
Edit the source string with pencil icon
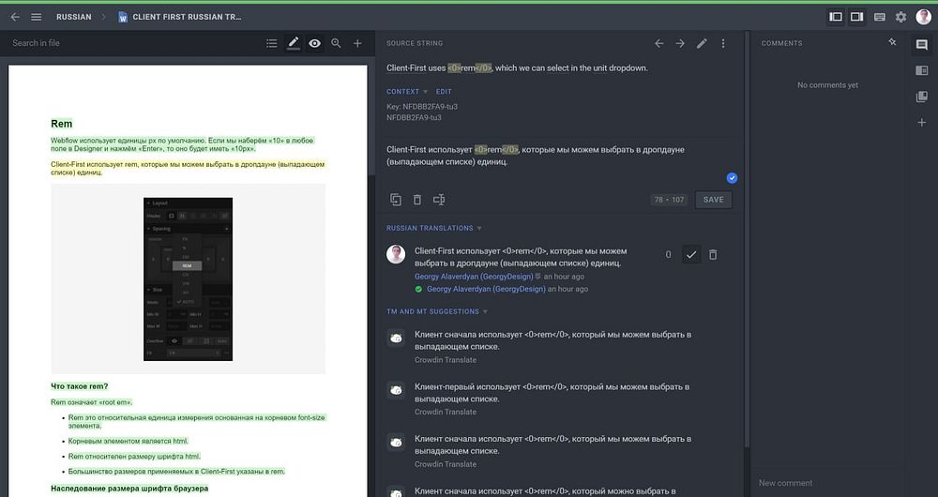click(702, 43)
